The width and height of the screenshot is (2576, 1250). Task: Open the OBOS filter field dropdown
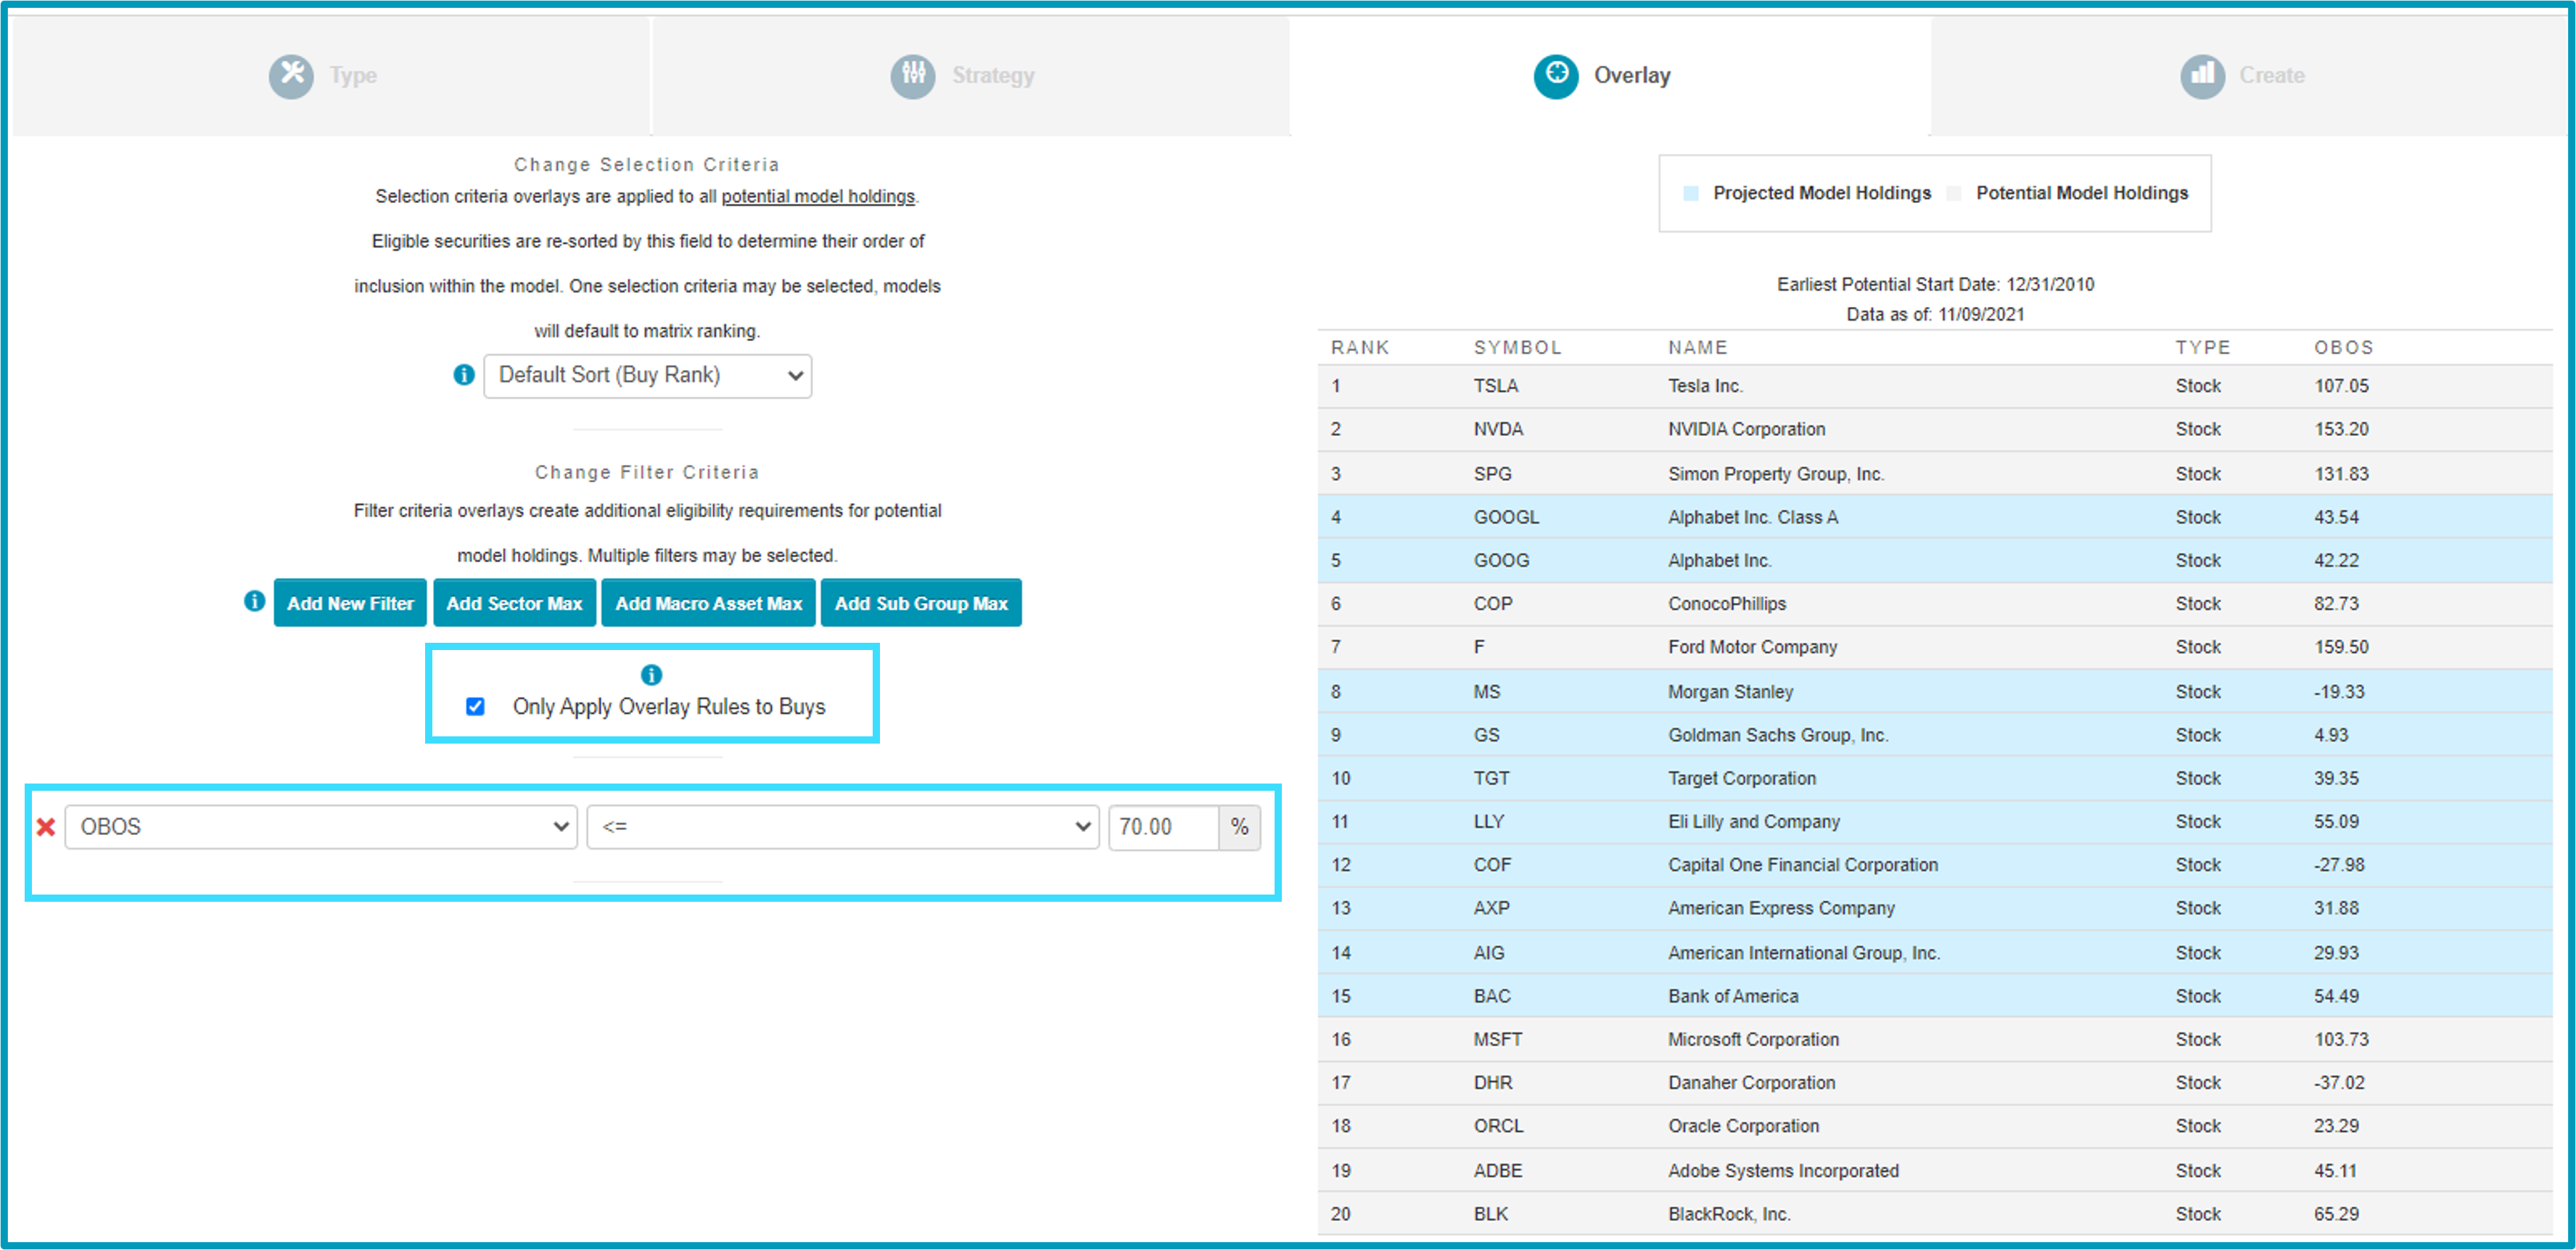pos(321,827)
